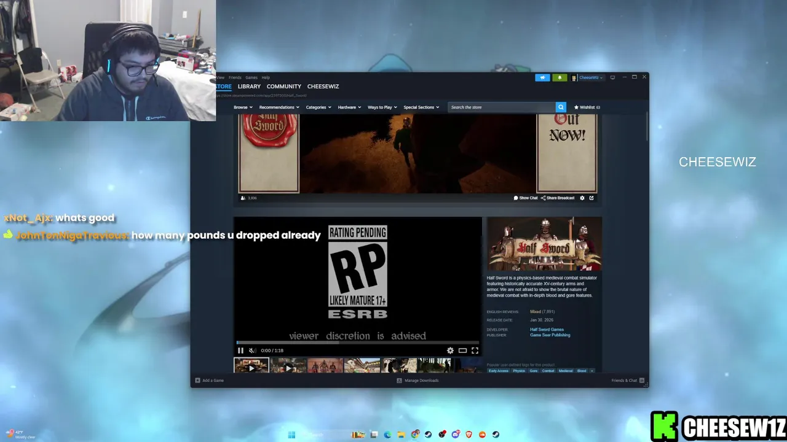This screenshot has height=442, width=787.
Task: Select the Blood tag
Action: tap(582, 371)
